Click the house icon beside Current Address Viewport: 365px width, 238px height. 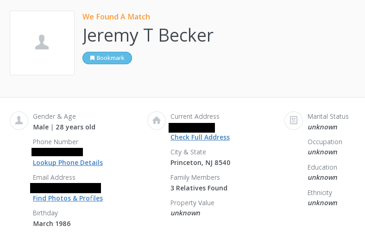coord(157,121)
